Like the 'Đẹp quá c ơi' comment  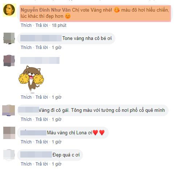pos(26,164)
